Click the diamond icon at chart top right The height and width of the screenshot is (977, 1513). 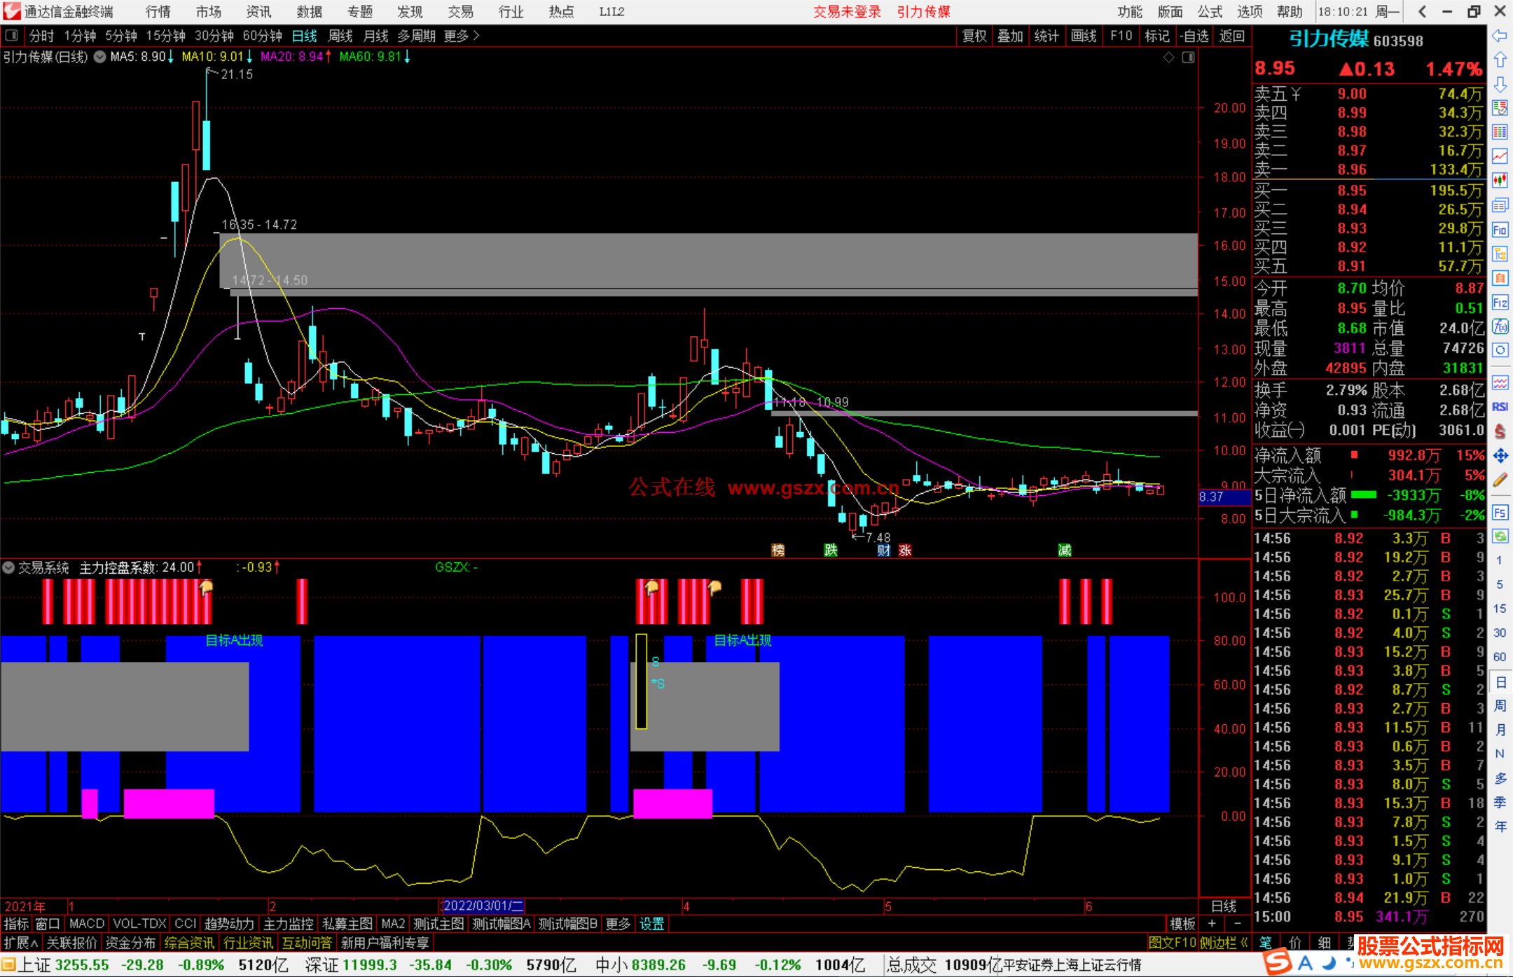coord(1168,57)
